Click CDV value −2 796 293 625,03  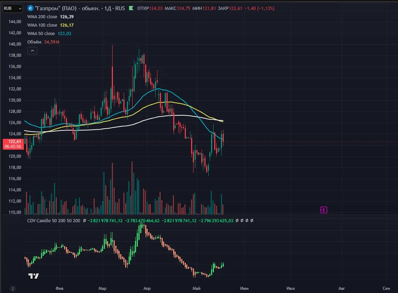click(x=216, y=221)
